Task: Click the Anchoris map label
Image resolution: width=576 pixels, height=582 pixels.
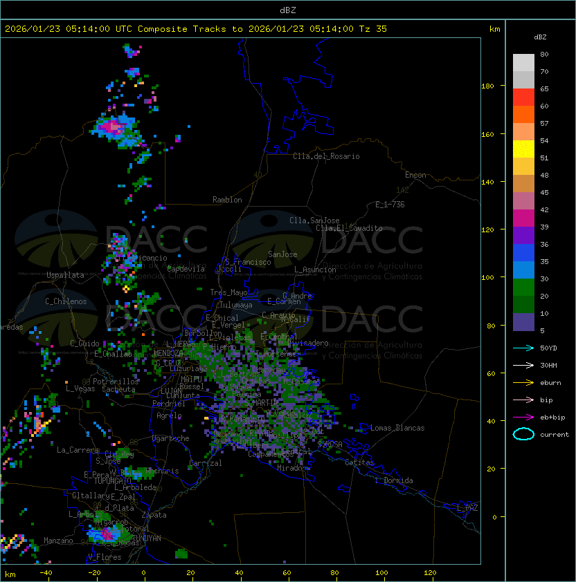Action: [x=162, y=471]
